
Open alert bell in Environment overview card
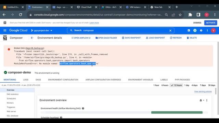tap(201, 100)
